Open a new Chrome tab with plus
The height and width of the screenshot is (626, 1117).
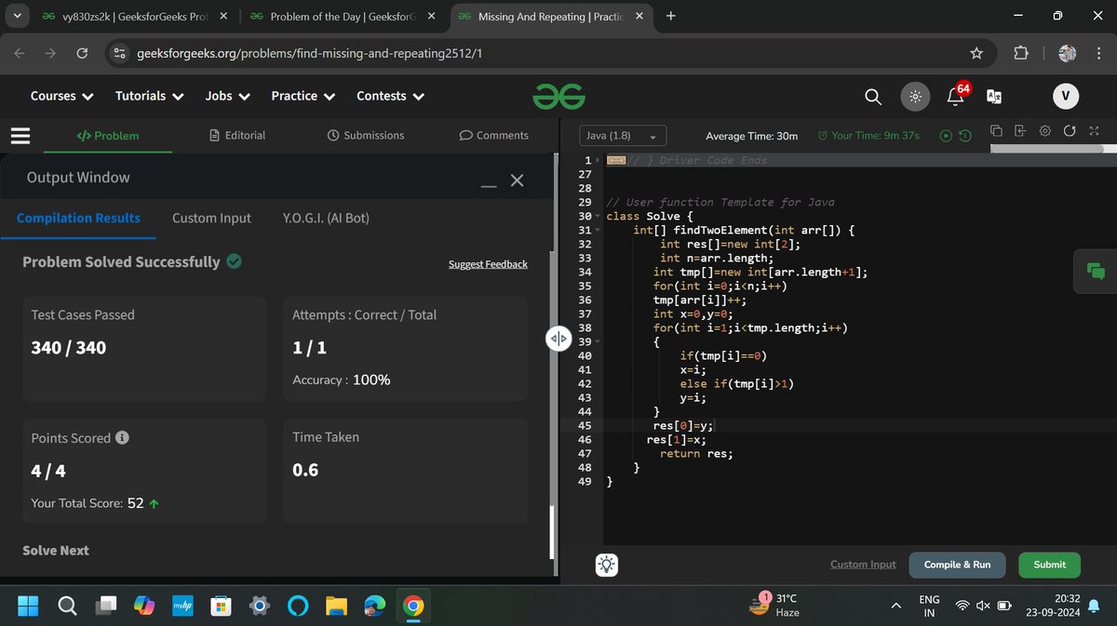pyautogui.click(x=671, y=16)
